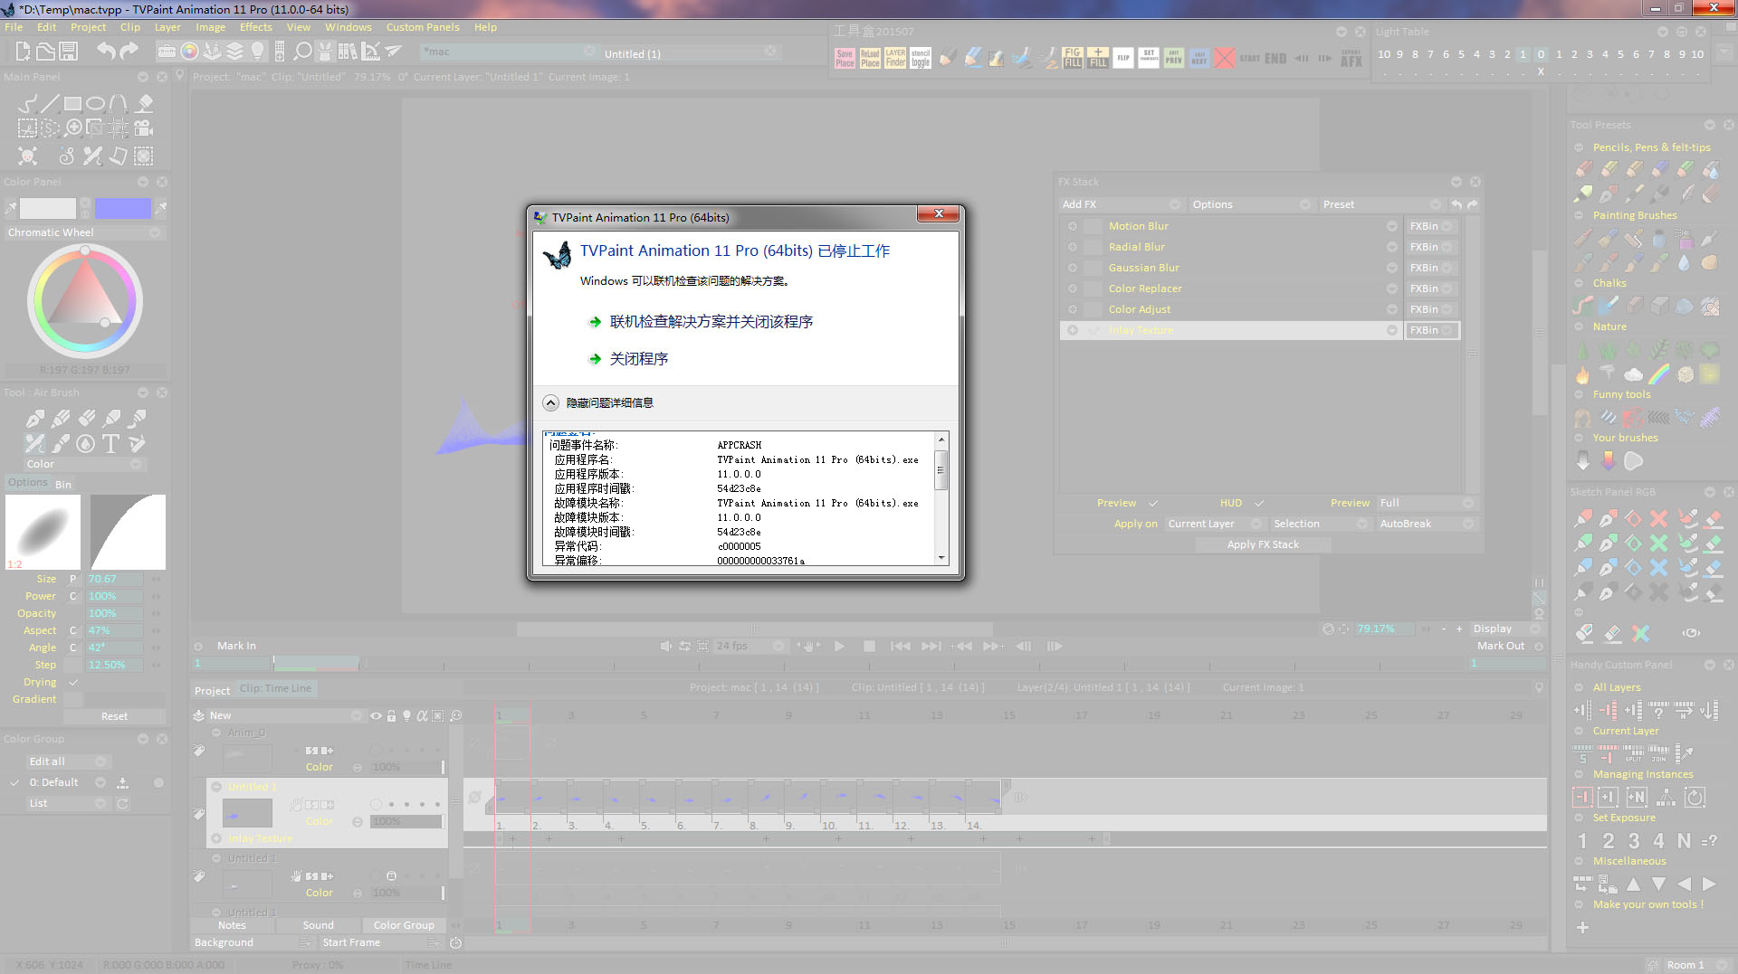Image resolution: width=1738 pixels, height=974 pixels.
Task: Select the rectangle shape tool in Main Panel
Action: tap(72, 103)
